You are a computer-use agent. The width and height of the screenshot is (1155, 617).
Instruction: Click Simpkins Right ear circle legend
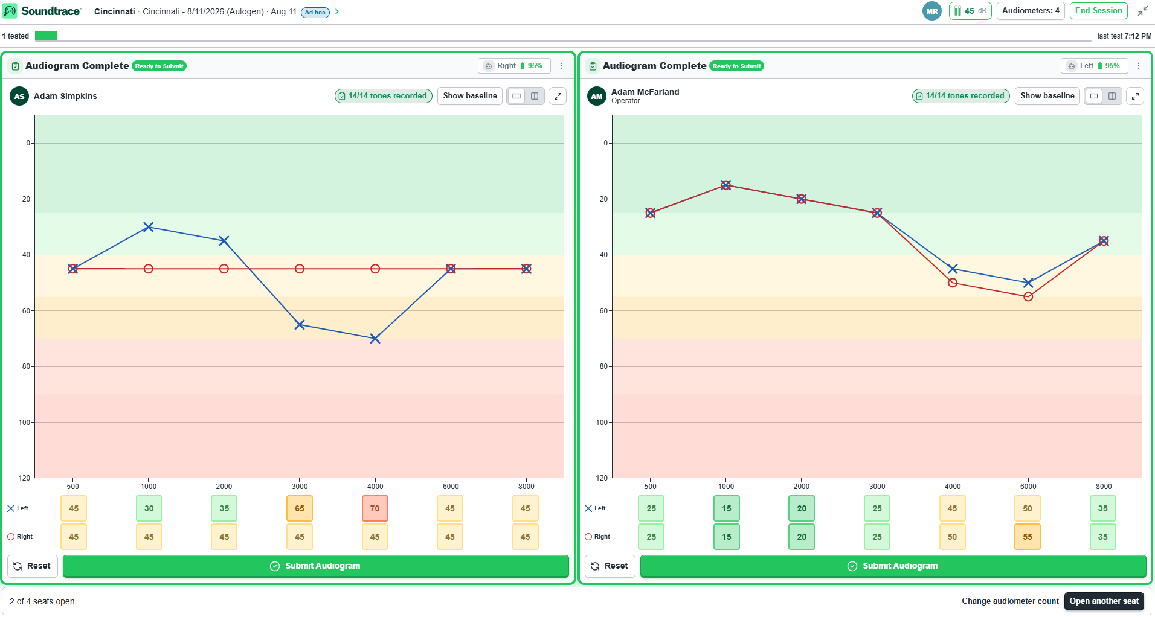pos(20,537)
